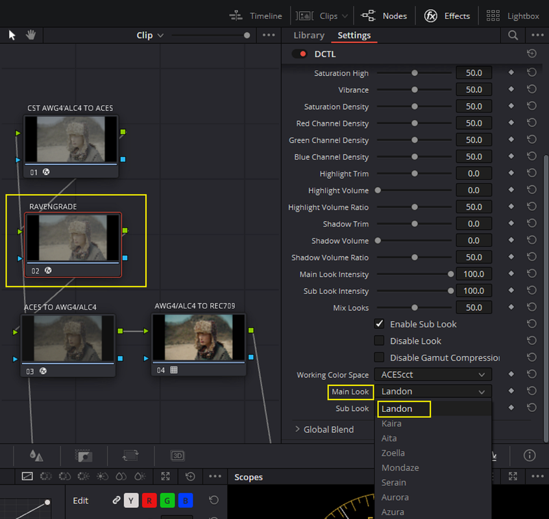Add keyframe for Vibrance parameter

511,90
